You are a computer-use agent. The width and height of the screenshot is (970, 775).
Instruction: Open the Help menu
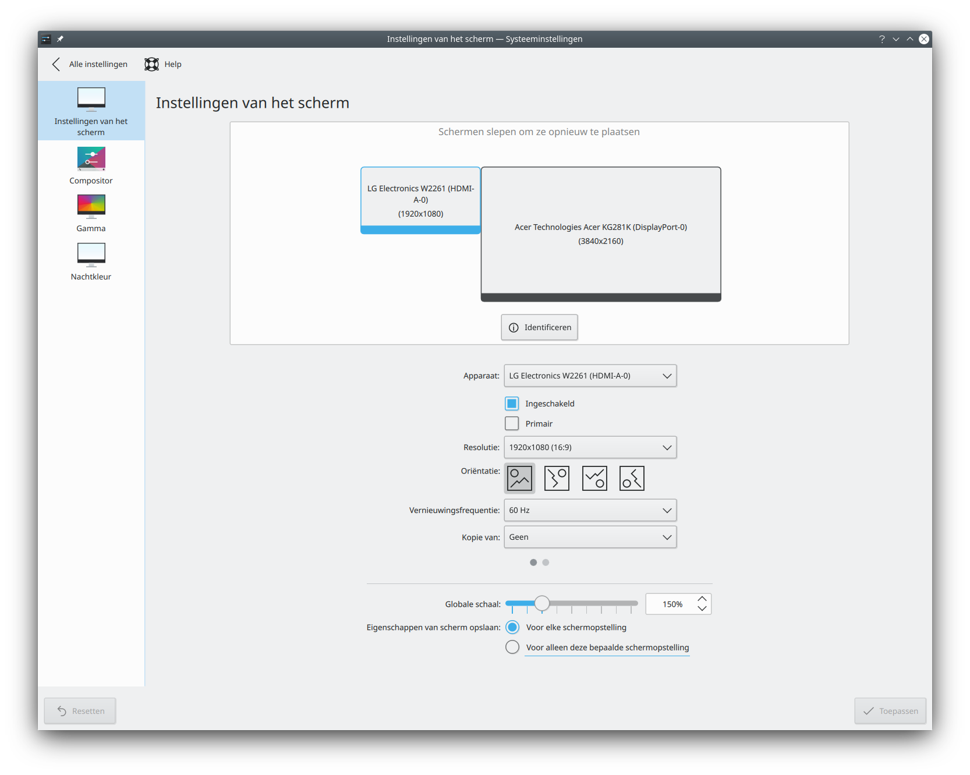click(x=164, y=64)
